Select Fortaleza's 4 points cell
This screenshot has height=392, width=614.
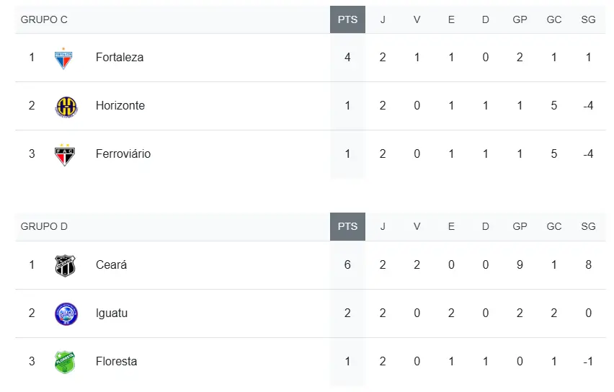[x=347, y=58]
